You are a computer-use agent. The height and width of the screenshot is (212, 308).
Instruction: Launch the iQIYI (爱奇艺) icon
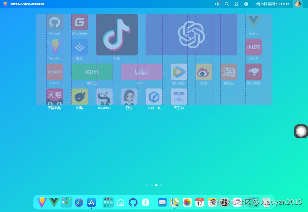click(92, 72)
